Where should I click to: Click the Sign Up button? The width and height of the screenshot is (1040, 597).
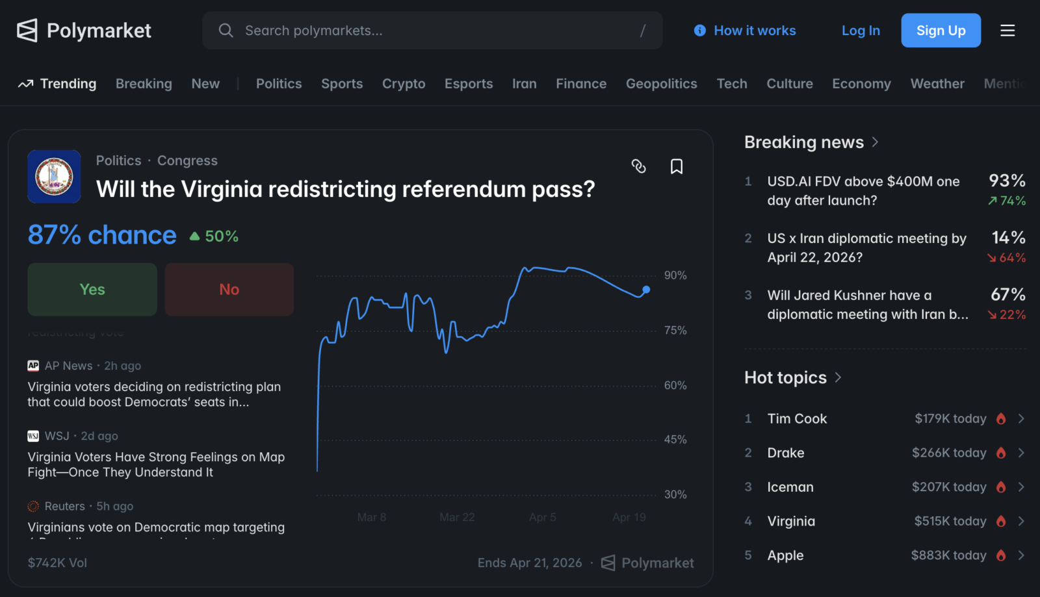click(x=941, y=31)
